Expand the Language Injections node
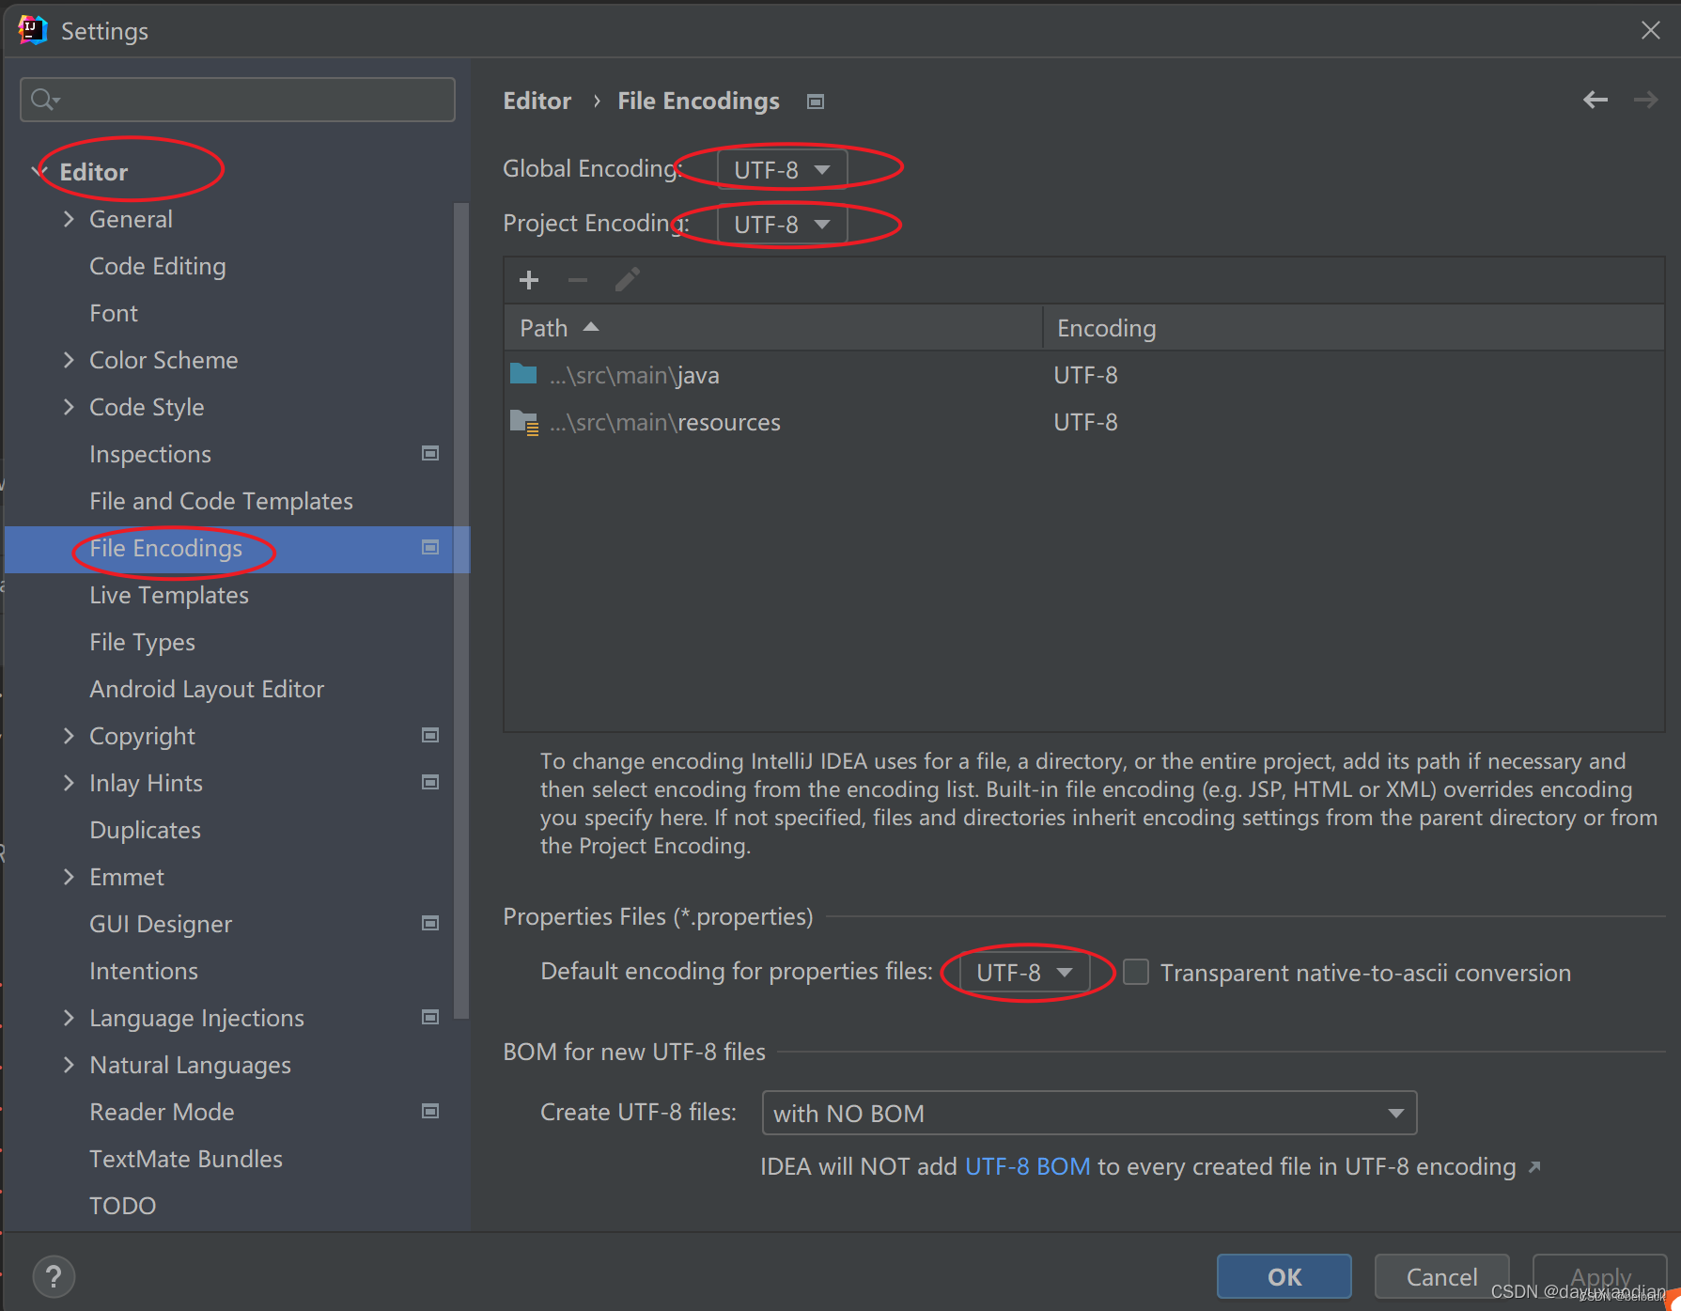The height and width of the screenshot is (1311, 1681). pyautogui.click(x=69, y=1018)
